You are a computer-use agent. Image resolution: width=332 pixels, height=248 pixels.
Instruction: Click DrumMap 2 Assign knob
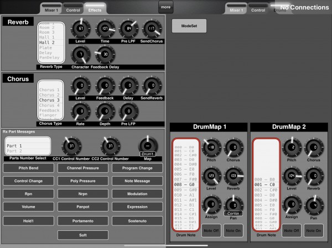click(292, 204)
